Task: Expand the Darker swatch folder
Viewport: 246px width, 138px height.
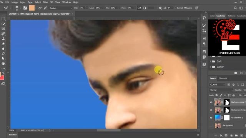Action: pyautogui.click(x=210, y=67)
